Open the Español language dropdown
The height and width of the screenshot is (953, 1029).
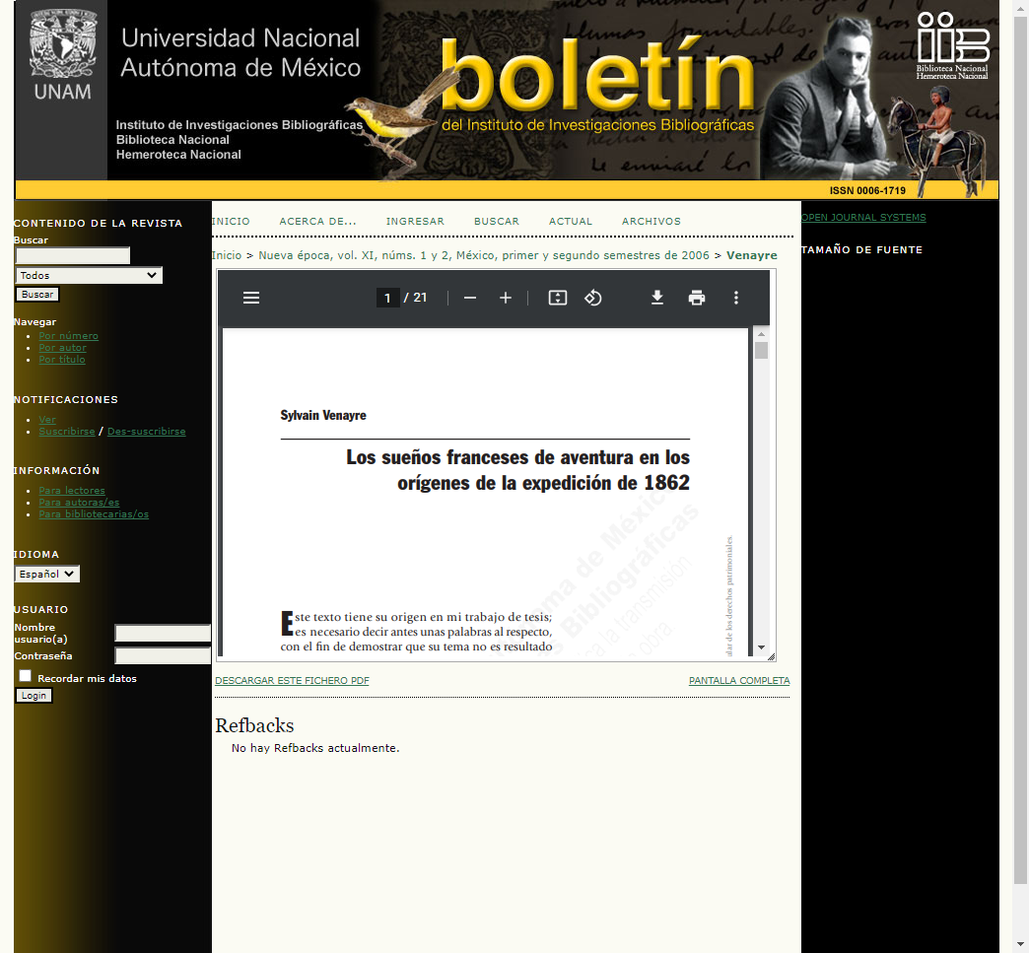[x=47, y=574]
